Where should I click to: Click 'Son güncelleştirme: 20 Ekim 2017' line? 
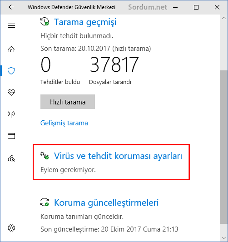109,229
